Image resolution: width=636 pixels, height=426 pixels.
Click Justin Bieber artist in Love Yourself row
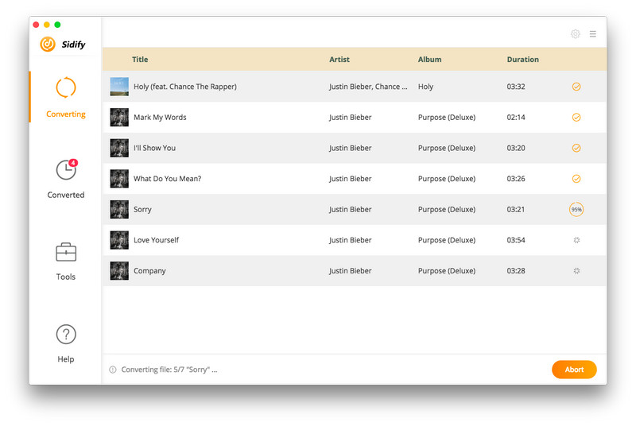click(x=350, y=240)
